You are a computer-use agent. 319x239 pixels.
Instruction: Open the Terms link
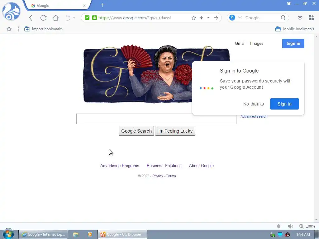coord(171,176)
